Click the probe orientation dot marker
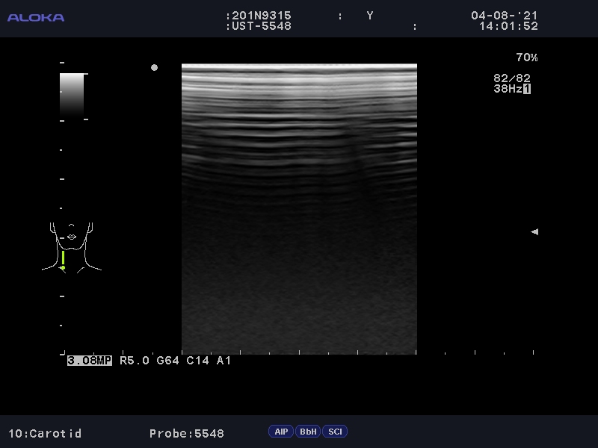Viewport: 598px width, 448px height. [154, 68]
